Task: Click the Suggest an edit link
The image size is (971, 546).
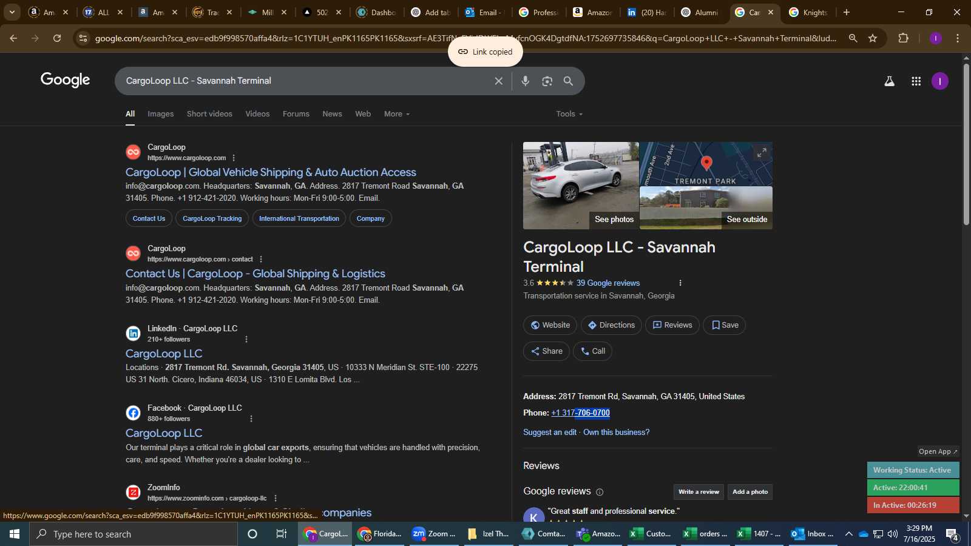Action: coord(550,433)
